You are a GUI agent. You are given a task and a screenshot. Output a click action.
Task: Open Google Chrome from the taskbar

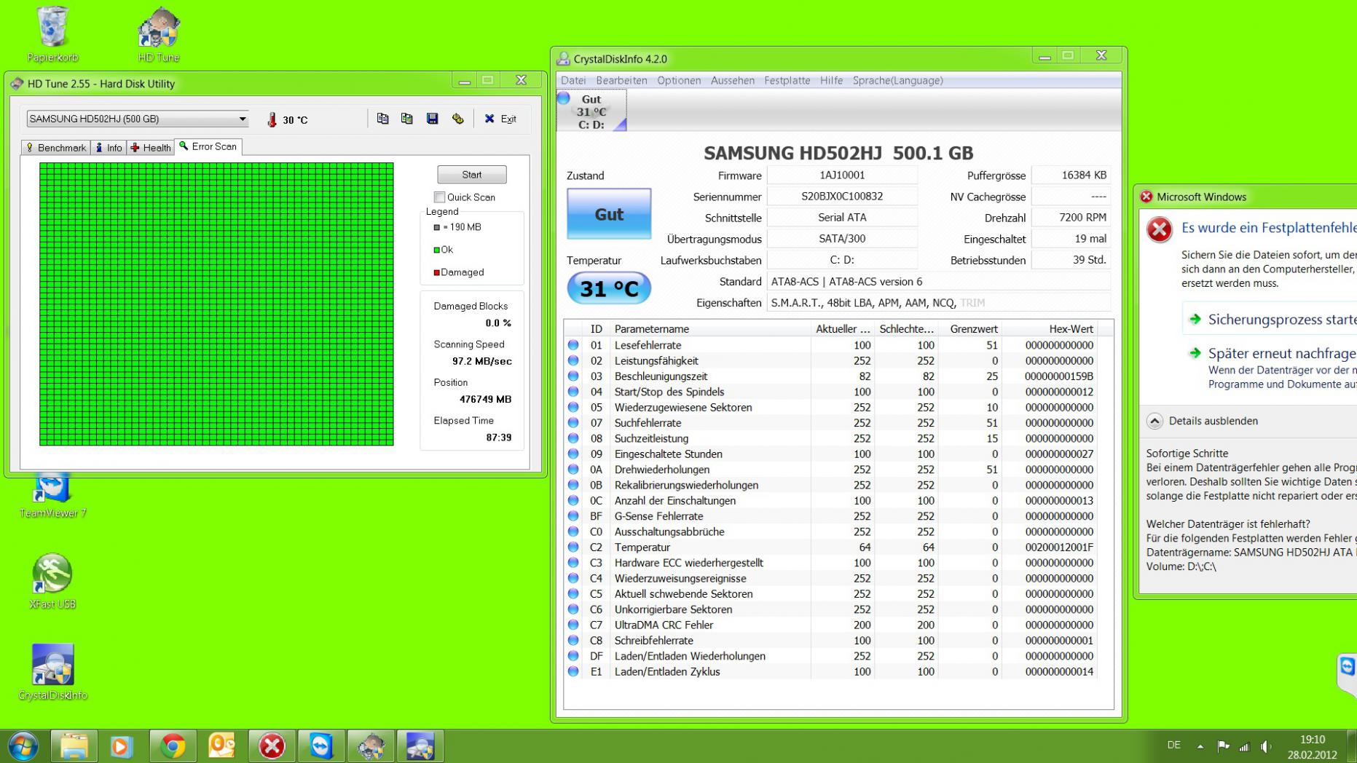click(x=173, y=746)
